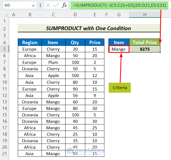Click the 'Plum' cell in row 7
The image size is (171, 160).
[x=53, y=62]
